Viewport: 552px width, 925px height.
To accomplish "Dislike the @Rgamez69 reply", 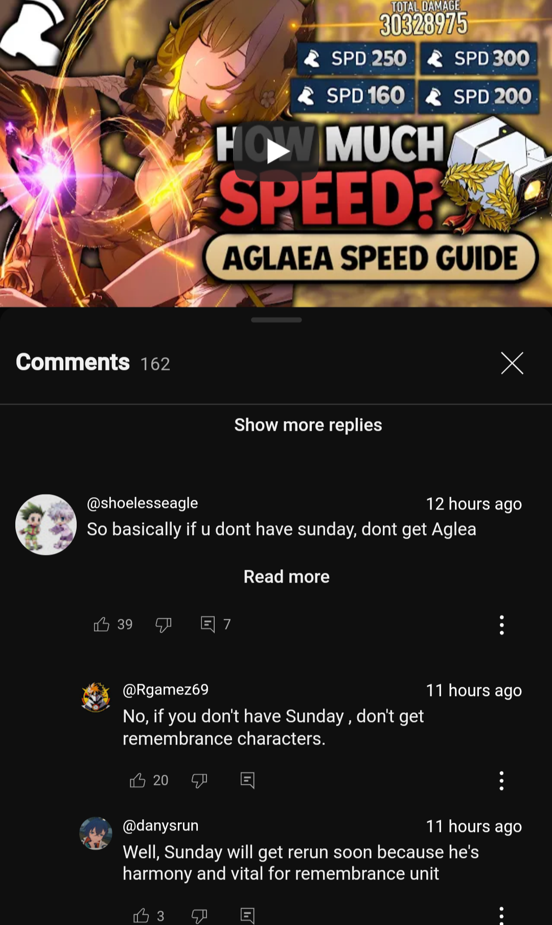I will pyautogui.click(x=199, y=780).
